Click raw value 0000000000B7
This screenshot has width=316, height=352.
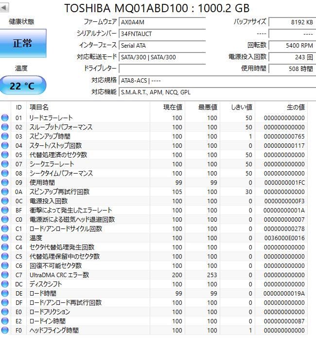coord(284,321)
